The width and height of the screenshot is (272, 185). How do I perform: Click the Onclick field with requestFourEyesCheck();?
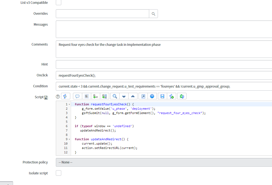click(x=164, y=76)
